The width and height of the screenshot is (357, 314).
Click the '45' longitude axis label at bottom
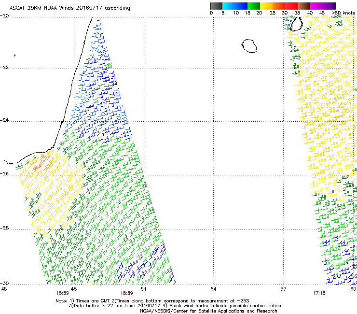point(4,289)
